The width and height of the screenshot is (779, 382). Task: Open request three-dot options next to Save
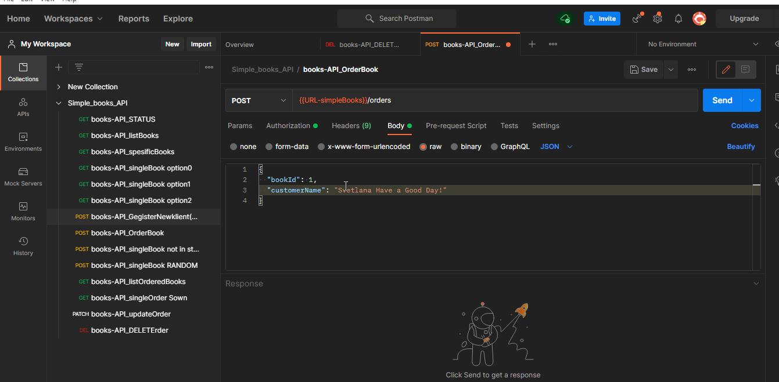[692, 70]
